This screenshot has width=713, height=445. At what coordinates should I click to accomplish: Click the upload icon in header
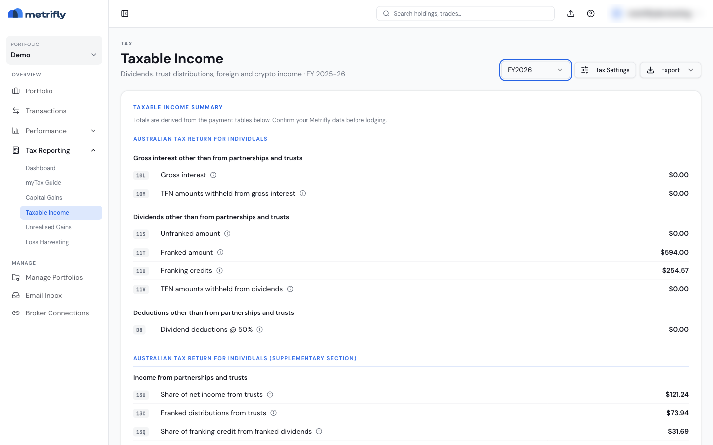click(x=571, y=14)
